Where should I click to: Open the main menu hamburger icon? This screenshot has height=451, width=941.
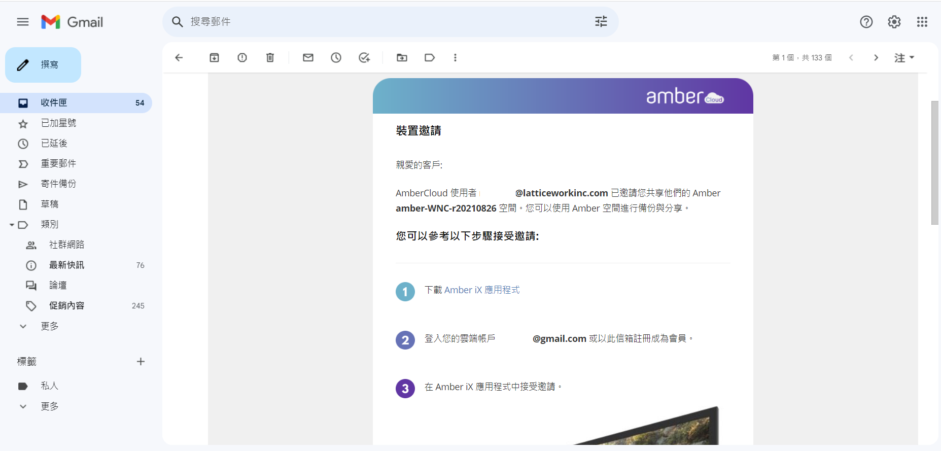click(x=23, y=22)
